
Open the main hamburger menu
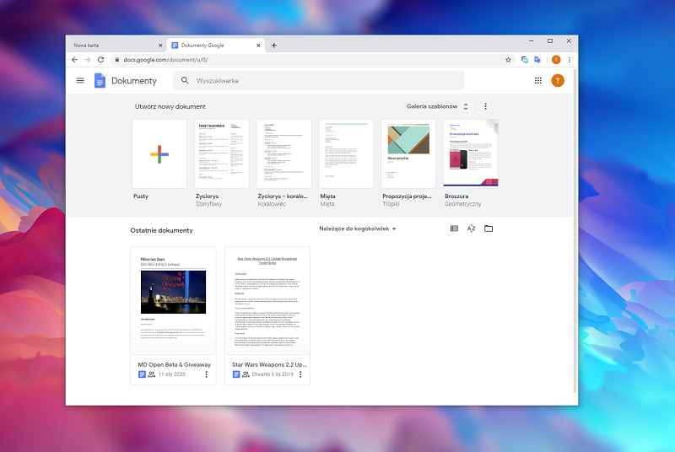80,80
